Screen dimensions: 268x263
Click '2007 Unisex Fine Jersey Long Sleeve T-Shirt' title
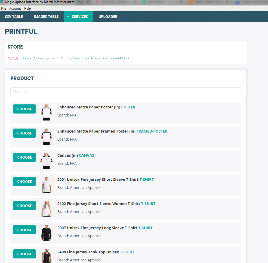(x=97, y=228)
